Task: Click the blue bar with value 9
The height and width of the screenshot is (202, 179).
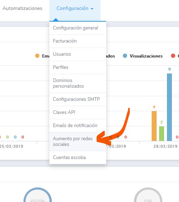Action: [x=169, y=107]
